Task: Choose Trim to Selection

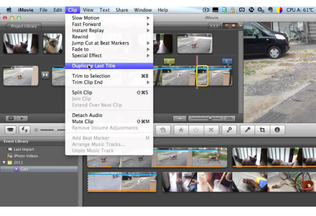Action: click(x=109, y=76)
